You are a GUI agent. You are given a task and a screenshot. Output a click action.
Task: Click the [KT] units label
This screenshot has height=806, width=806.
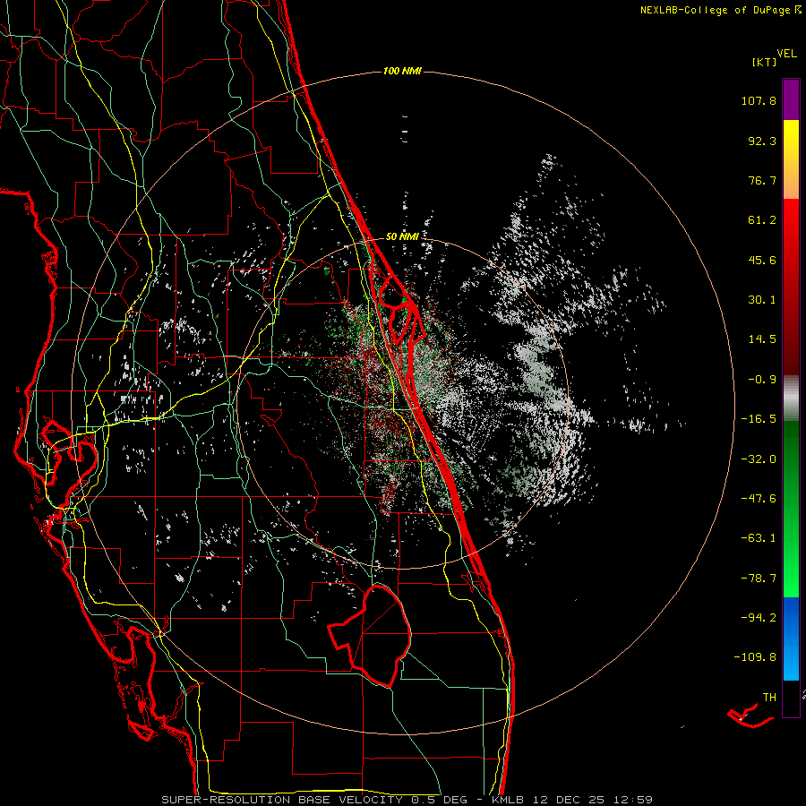coord(765,62)
